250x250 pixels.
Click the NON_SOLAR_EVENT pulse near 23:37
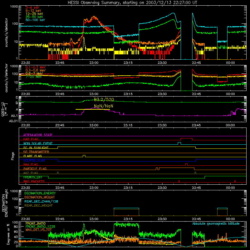point(179,143)
